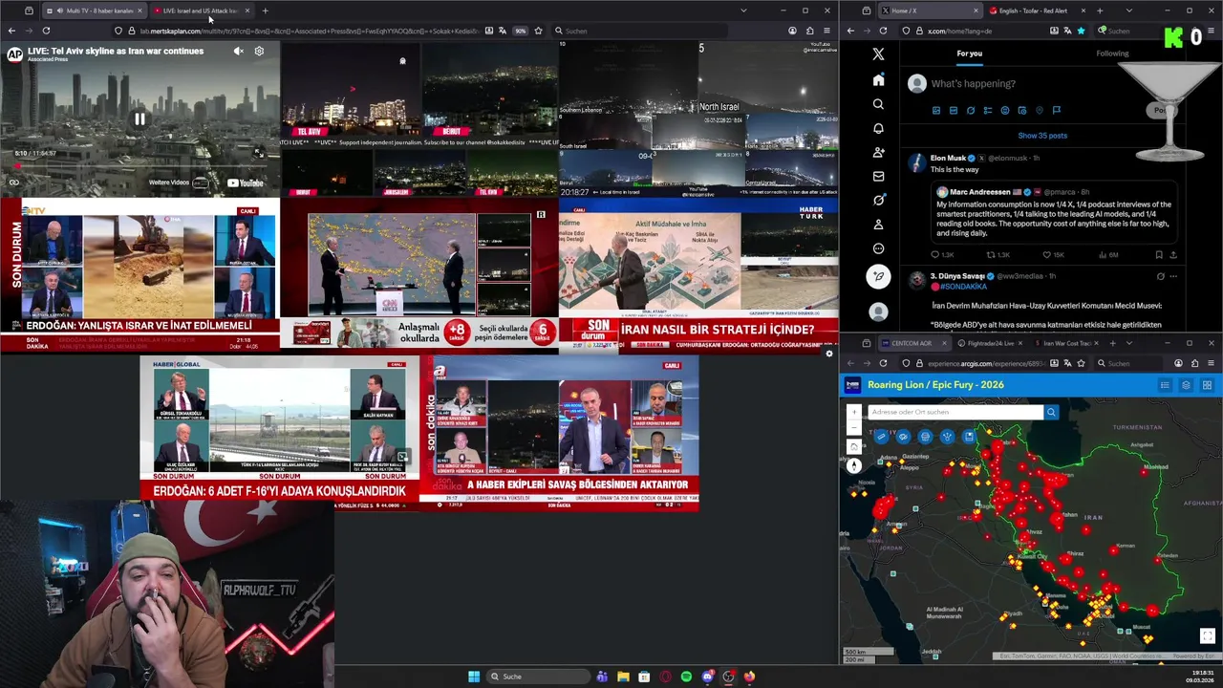Screen dimensions: 1223x688
Task: Reload the x.com page
Action: [x=883, y=31]
